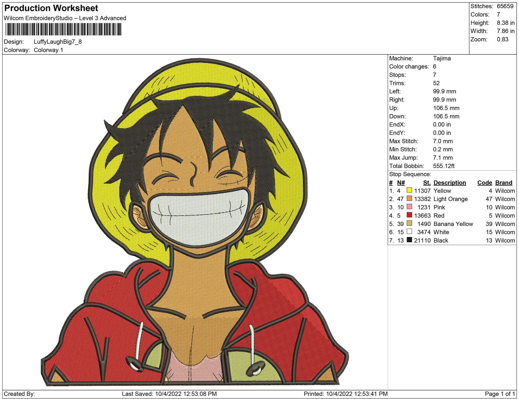The width and height of the screenshot is (519, 399).
Task: Click the Machine value Tajima
Action: [442, 58]
